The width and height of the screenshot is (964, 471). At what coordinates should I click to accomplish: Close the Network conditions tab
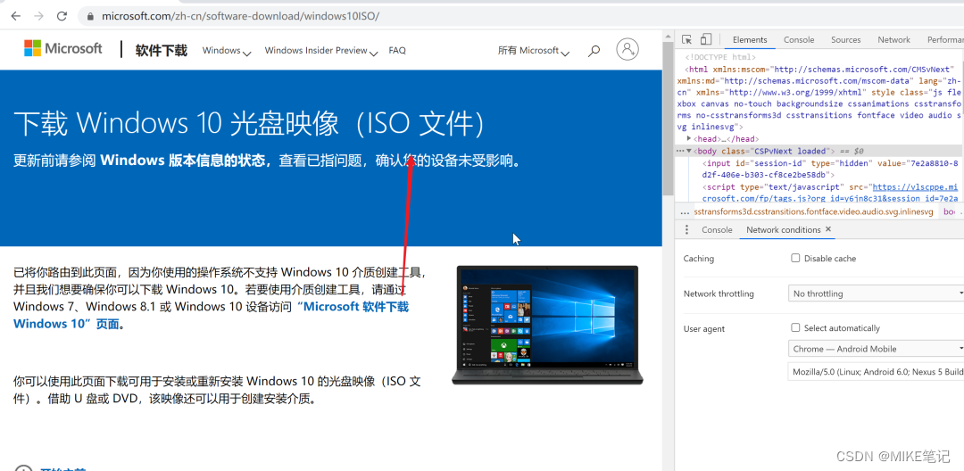click(828, 229)
